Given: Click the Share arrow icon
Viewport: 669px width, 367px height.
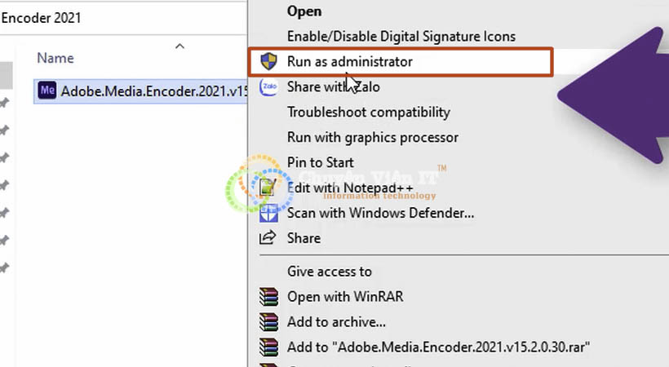Looking at the screenshot, I should (x=268, y=237).
